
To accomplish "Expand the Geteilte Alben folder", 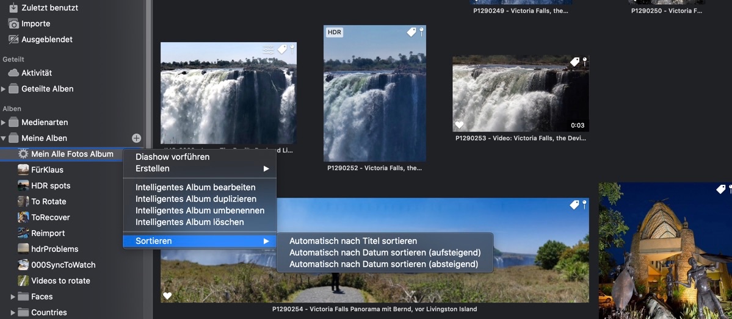I will tap(4, 89).
